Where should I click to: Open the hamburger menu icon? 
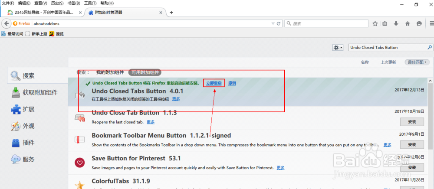pyautogui.click(x=431, y=24)
